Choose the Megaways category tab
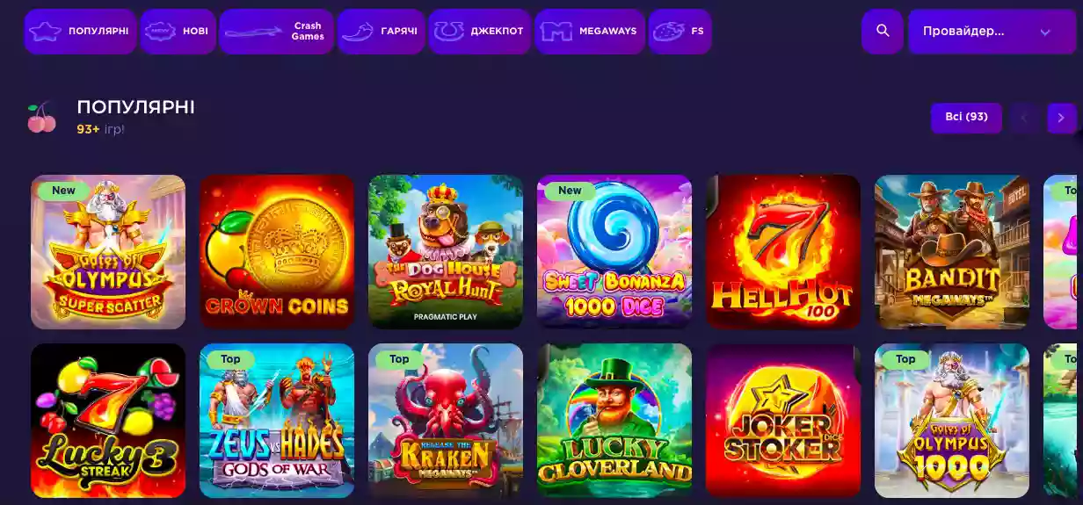 pos(590,32)
